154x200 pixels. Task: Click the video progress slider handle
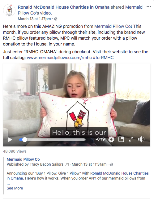click(24, 140)
